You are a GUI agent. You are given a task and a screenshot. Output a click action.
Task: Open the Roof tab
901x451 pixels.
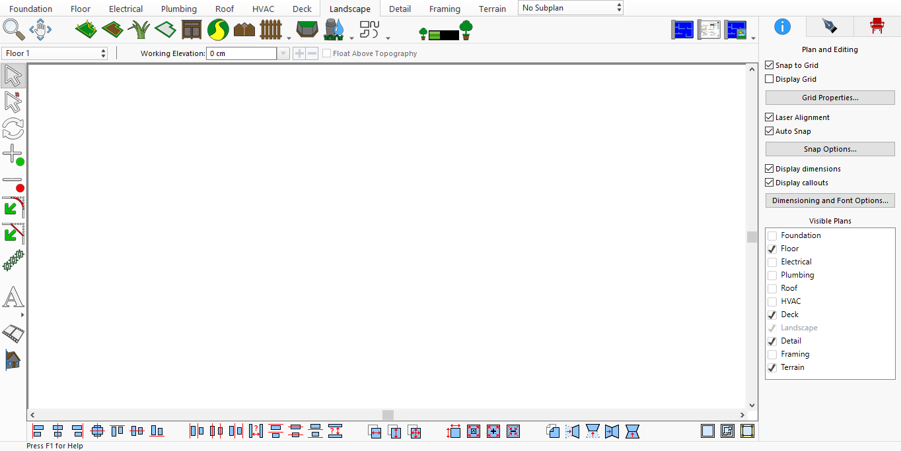click(x=225, y=9)
